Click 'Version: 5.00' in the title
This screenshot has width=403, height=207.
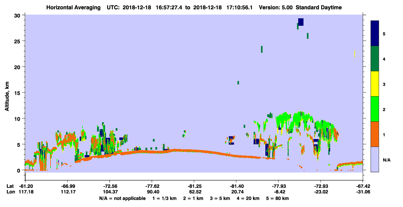pos(275,7)
